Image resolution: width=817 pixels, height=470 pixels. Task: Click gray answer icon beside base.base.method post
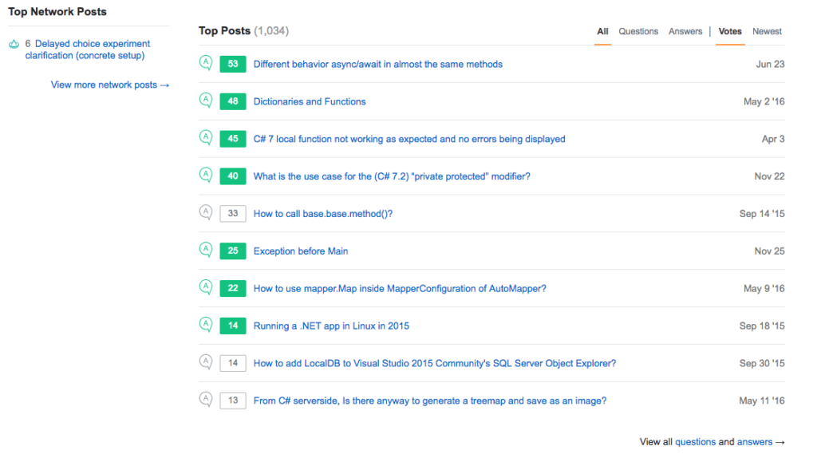coord(207,212)
